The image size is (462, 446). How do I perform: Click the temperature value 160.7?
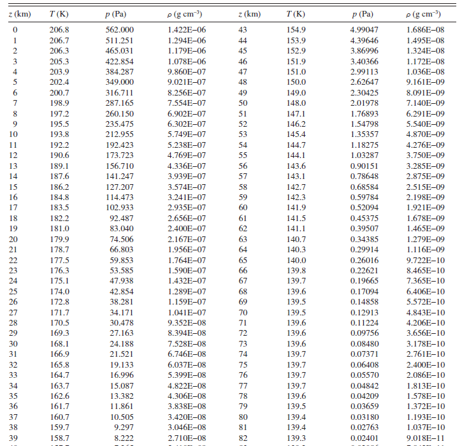tap(59, 417)
